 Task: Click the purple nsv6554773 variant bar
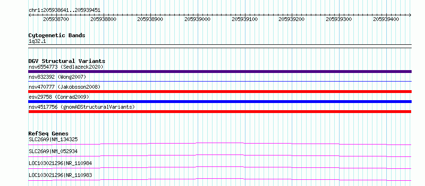pyautogui.click(x=220, y=72)
